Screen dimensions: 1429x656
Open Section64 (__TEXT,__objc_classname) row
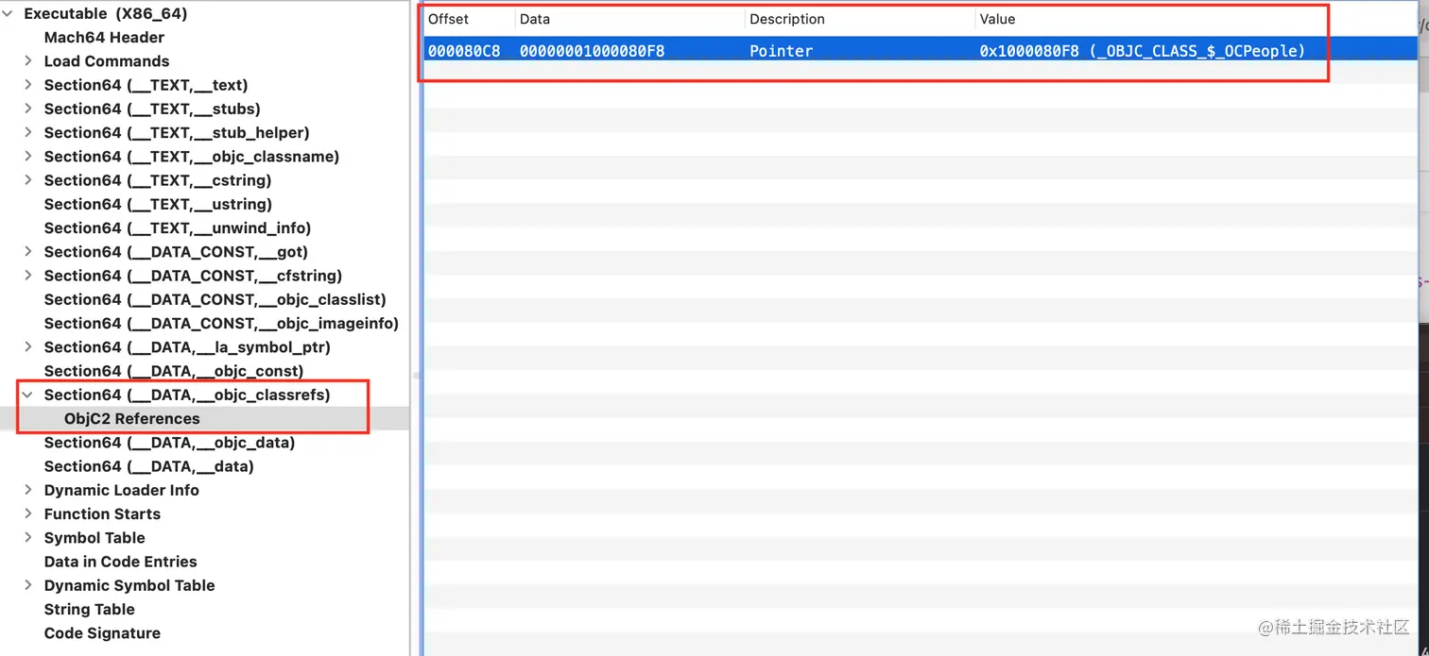click(x=192, y=157)
